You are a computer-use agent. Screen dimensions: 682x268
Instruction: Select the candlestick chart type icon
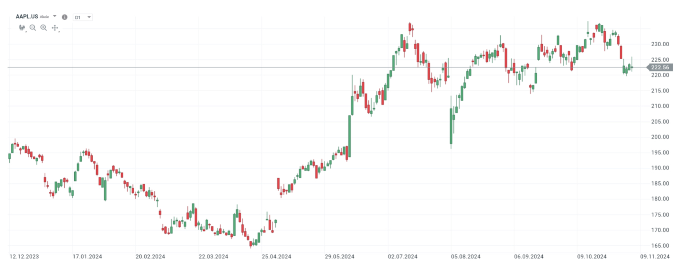[22, 28]
